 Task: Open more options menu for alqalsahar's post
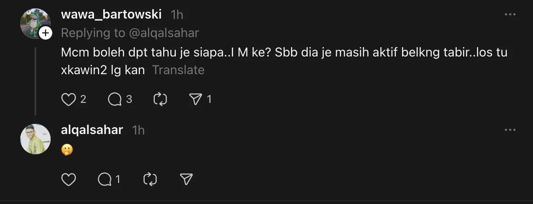pyautogui.click(x=510, y=130)
